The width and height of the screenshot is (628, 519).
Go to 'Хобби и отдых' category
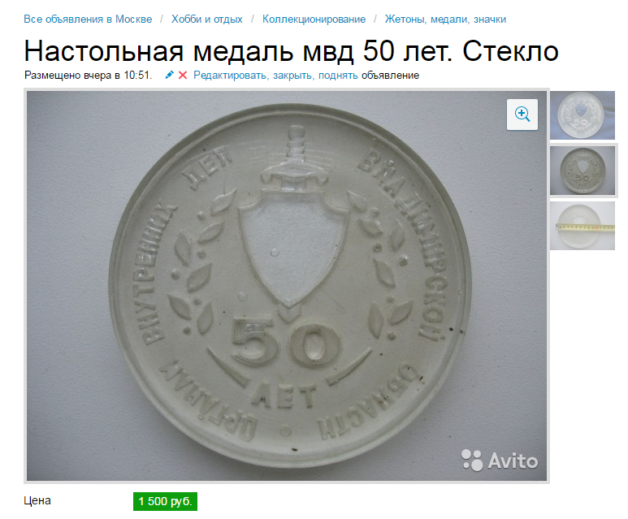[207, 19]
